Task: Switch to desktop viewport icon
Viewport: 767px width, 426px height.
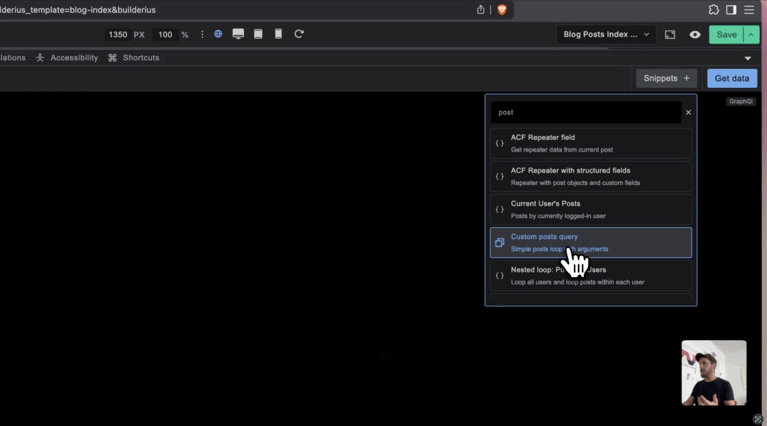Action: 238,34
